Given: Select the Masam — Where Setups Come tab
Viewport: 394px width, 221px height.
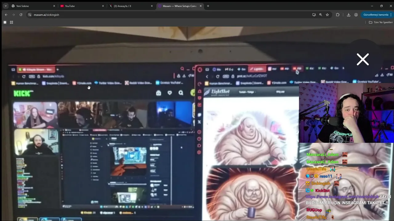Looking at the screenshot, I should (x=180, y=6).
